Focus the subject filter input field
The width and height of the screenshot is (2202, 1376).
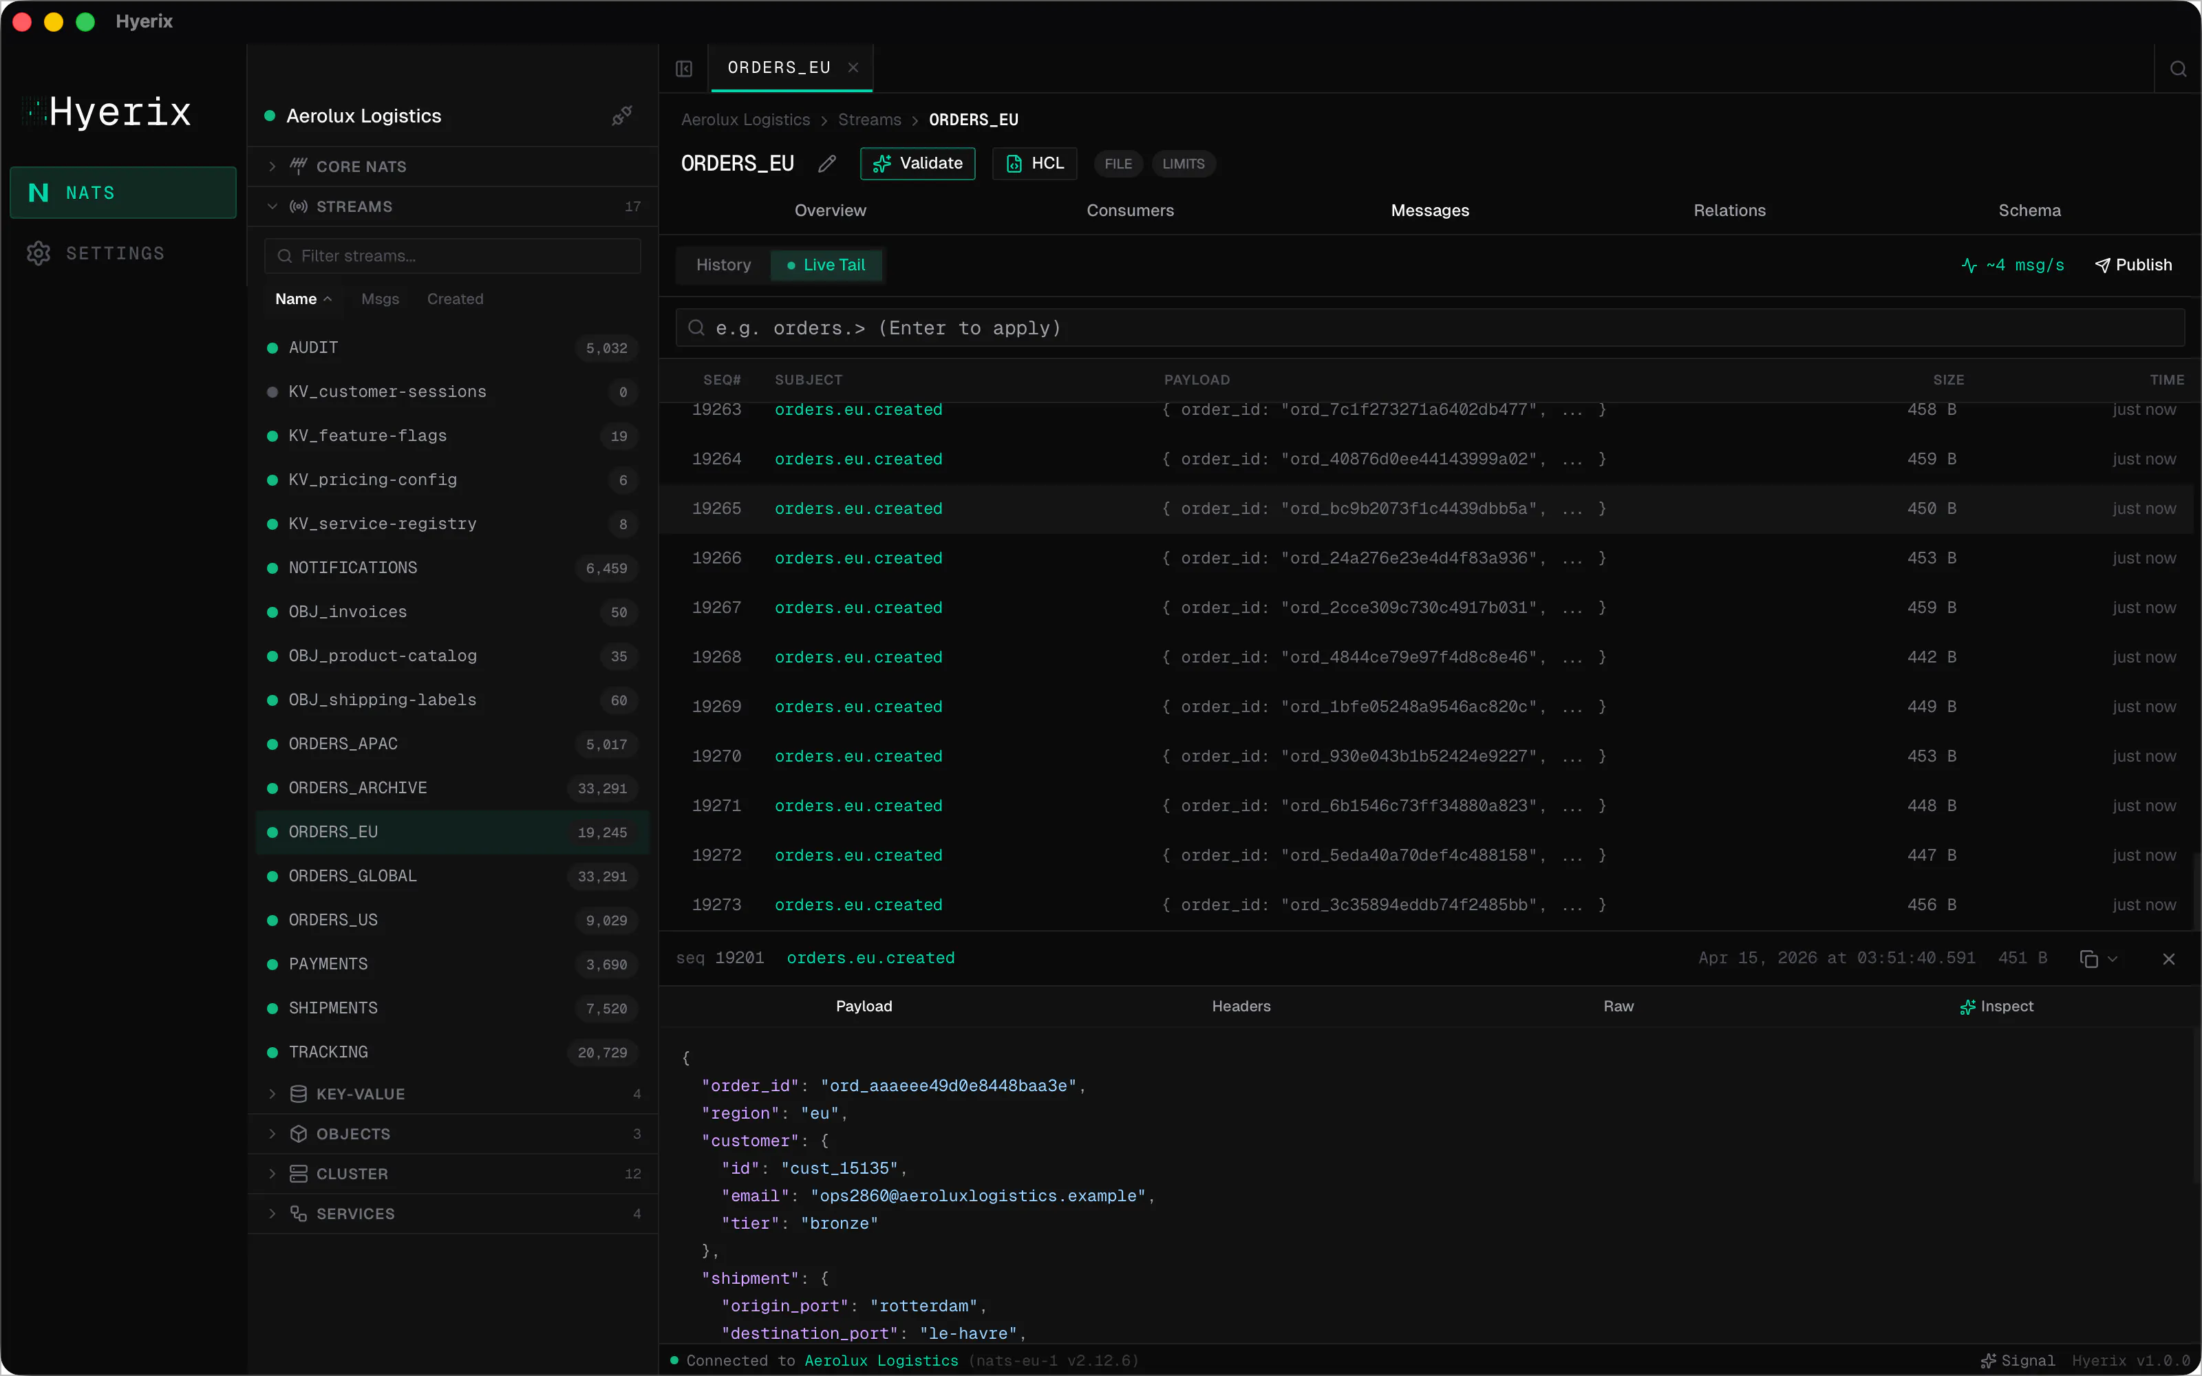pos(1429,327)
